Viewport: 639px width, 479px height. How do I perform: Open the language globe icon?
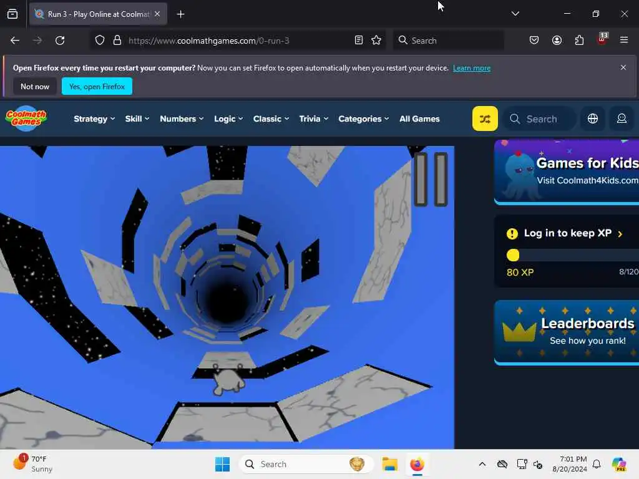[x=593, y=119]
